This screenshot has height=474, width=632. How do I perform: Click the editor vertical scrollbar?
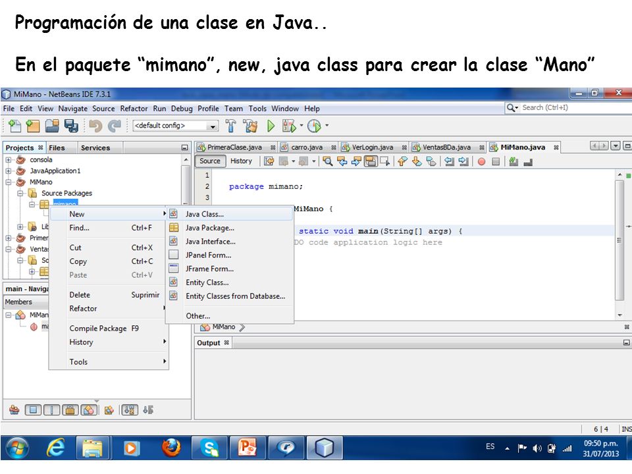point(619,242)
